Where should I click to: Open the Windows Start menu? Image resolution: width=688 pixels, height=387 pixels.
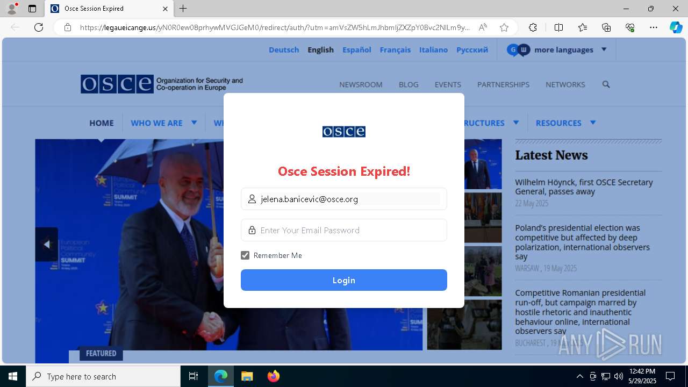coord(13,376)
